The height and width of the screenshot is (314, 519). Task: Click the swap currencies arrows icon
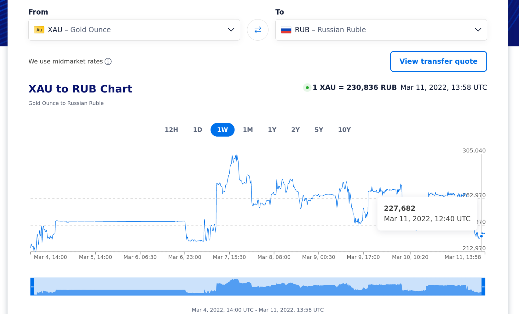[x=257, y=30]
